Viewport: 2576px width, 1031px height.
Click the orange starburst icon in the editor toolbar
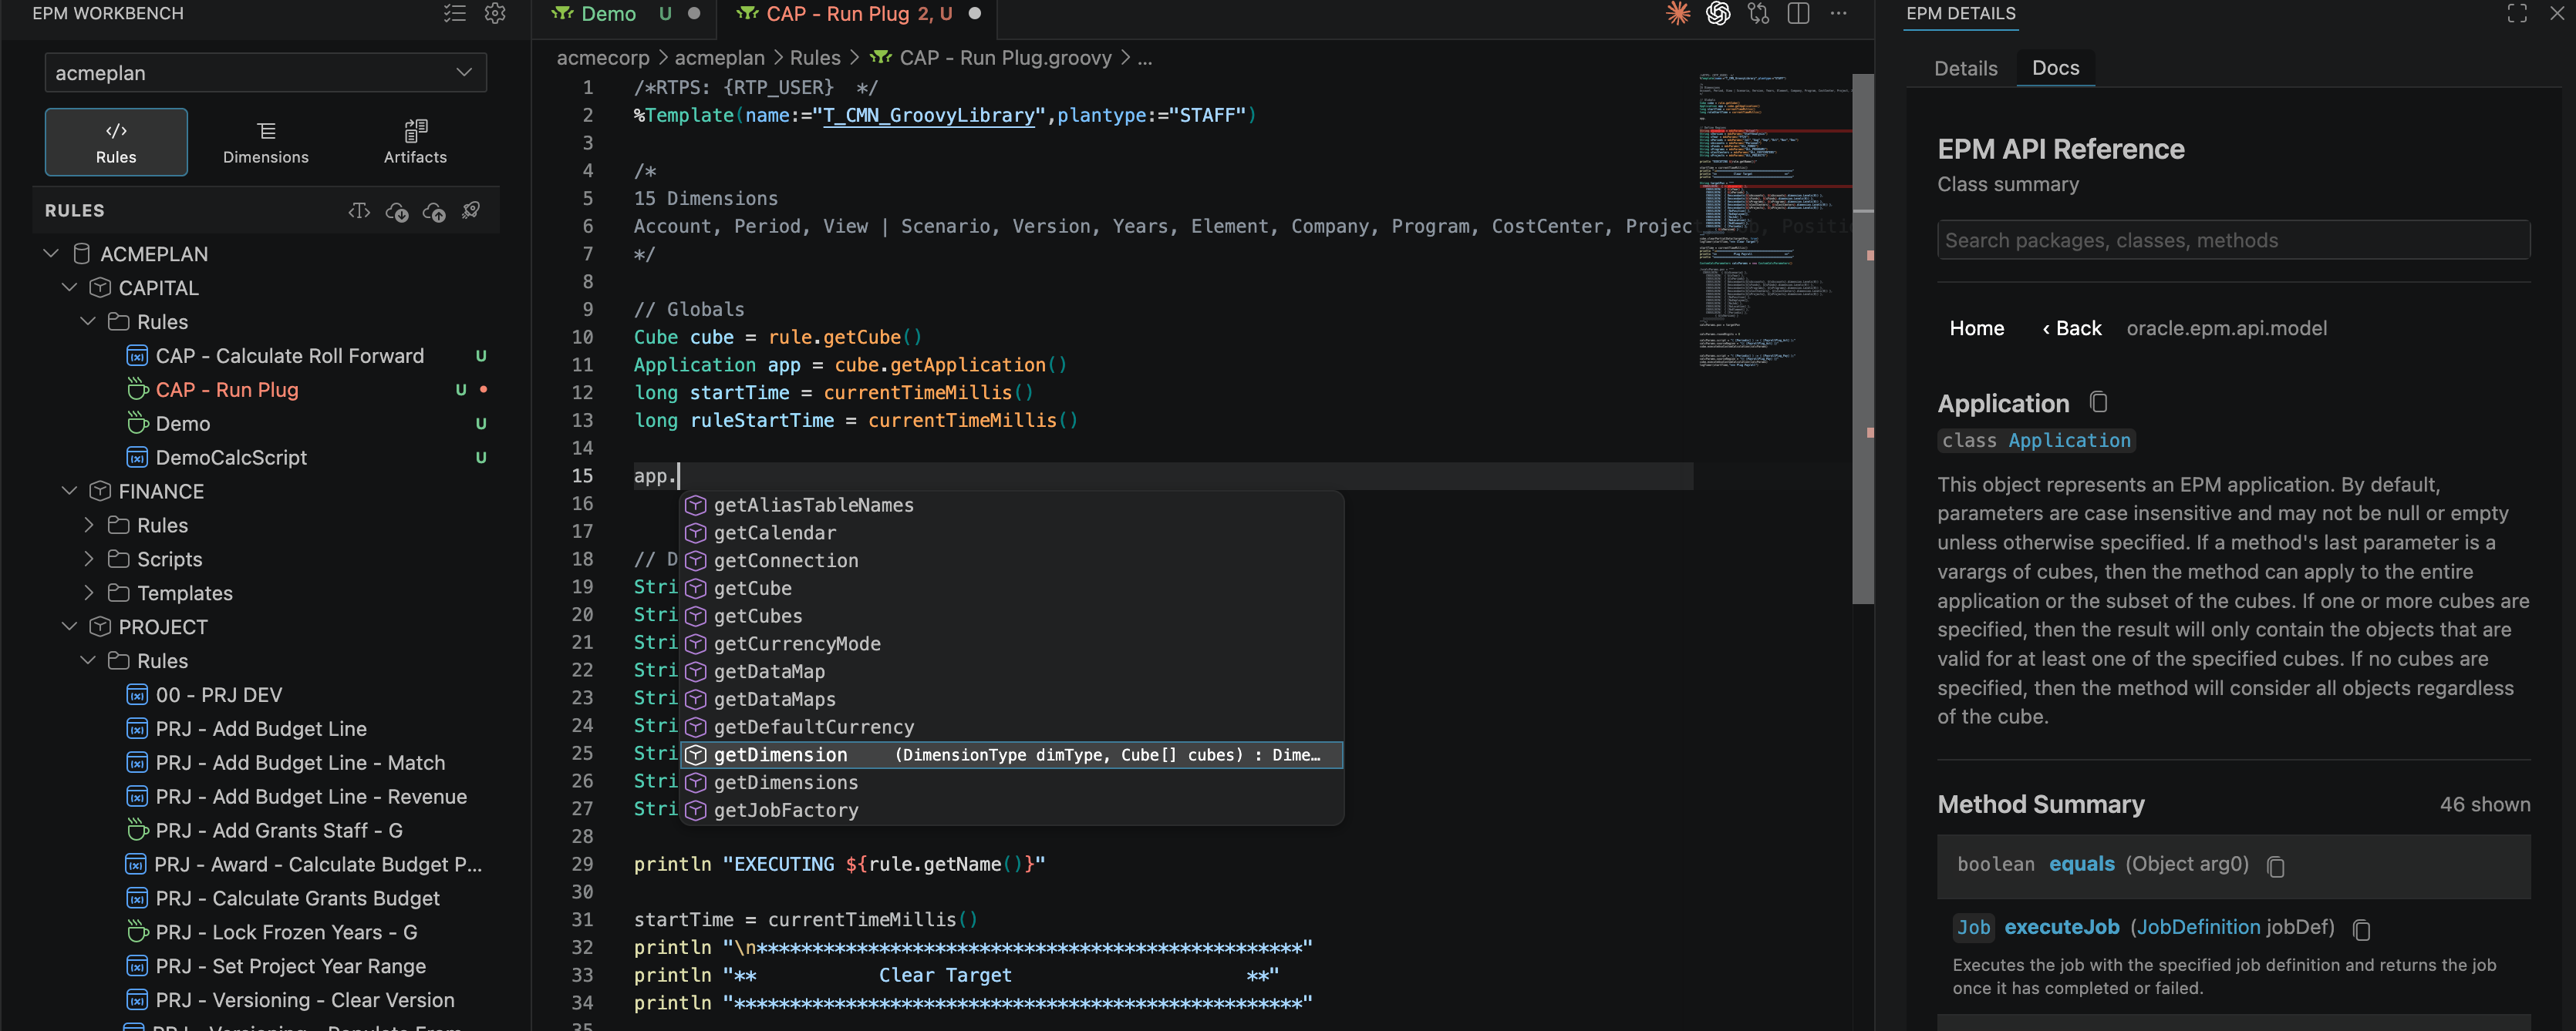tap(1678, 13)
